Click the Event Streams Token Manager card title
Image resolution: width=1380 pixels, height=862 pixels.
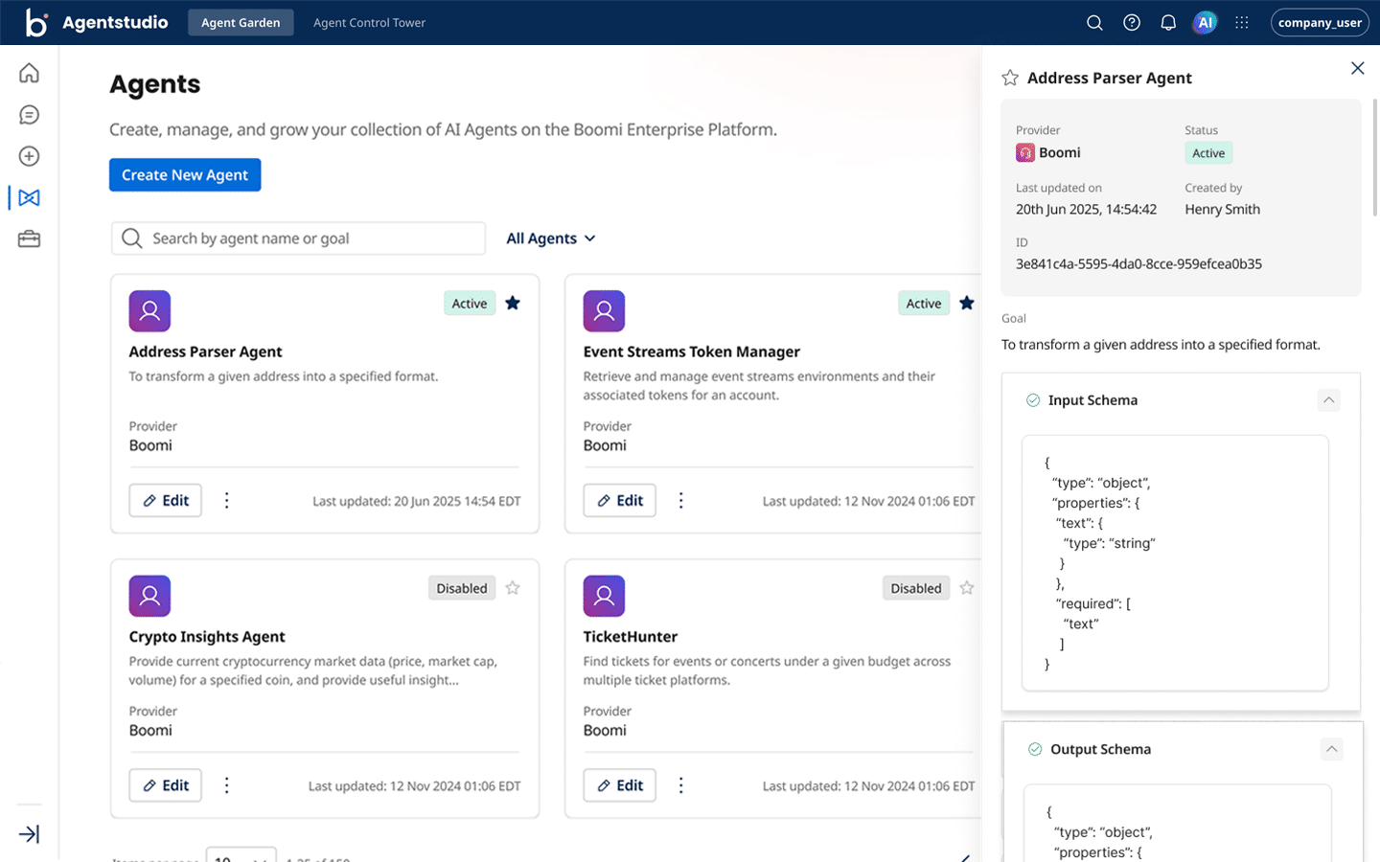(692, 352)
